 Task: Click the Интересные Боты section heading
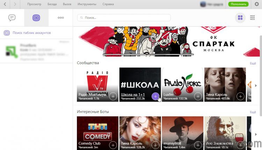[93, 112]
